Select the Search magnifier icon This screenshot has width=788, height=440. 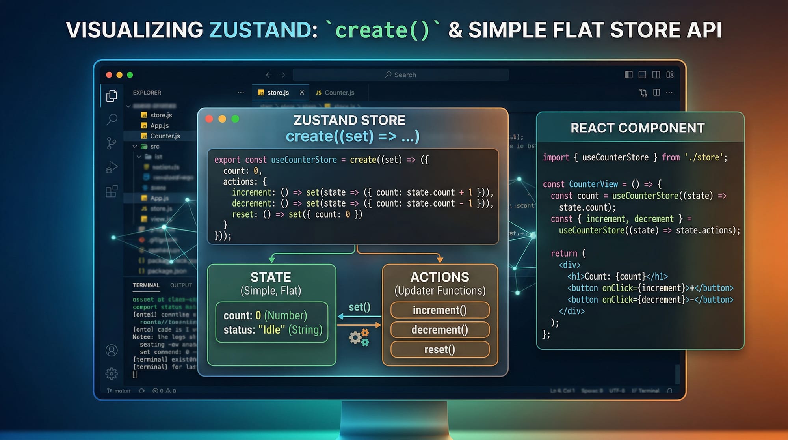coord(112,118)
